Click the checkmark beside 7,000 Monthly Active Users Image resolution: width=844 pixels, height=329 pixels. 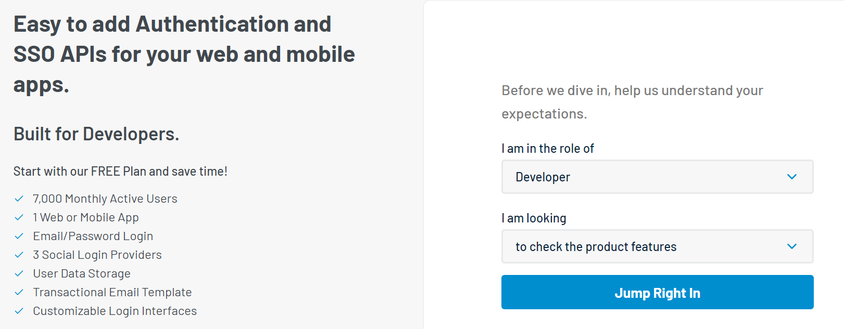click(x=19, y=199)
